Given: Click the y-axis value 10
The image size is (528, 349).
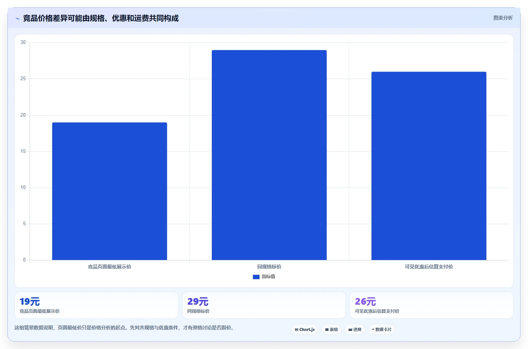Looking at the screenshot, I should point(23,188).
